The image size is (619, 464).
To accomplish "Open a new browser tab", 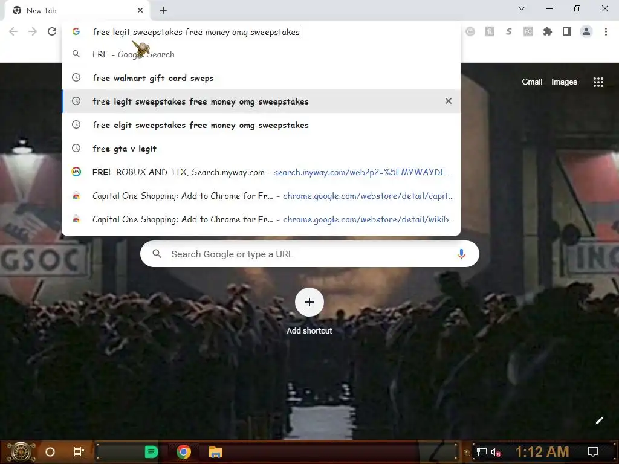I will (x=163, y=11).
